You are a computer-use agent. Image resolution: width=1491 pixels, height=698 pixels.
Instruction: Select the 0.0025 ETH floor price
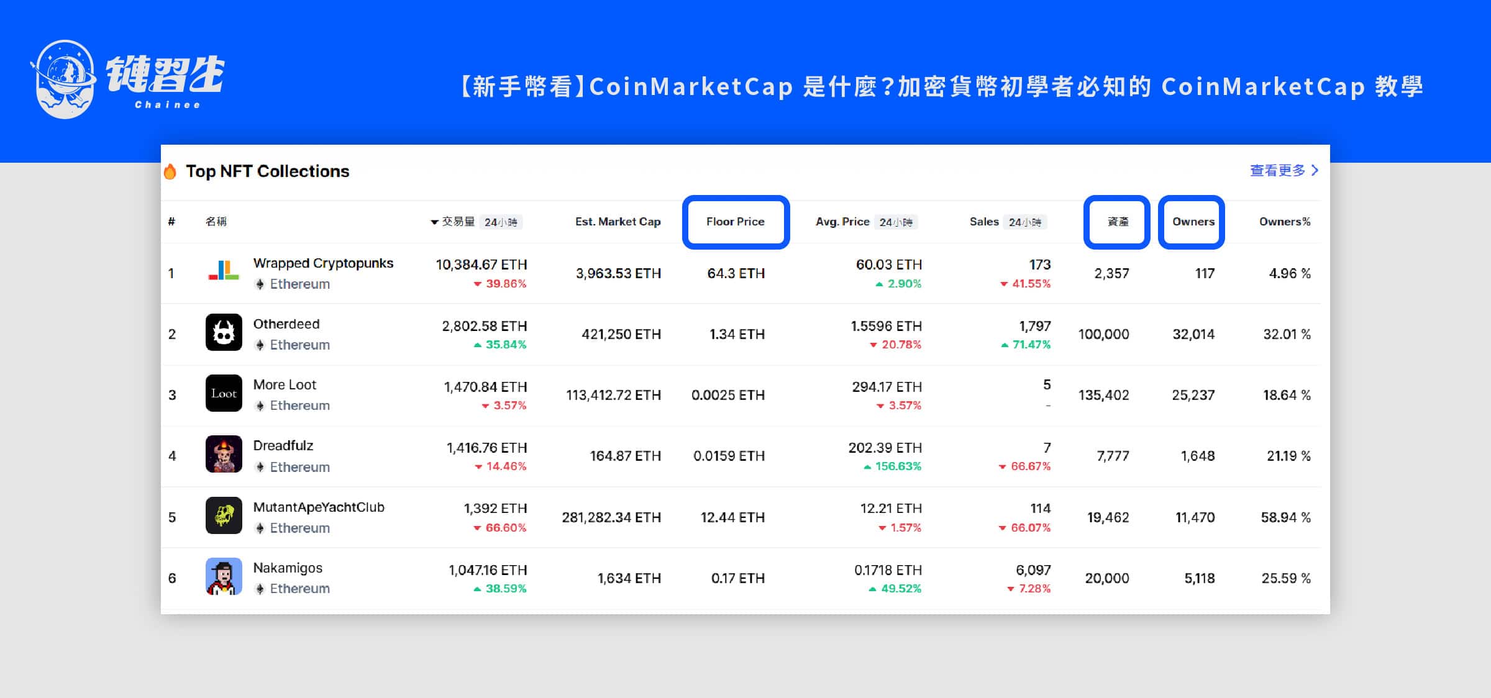[x=728, y=395]
